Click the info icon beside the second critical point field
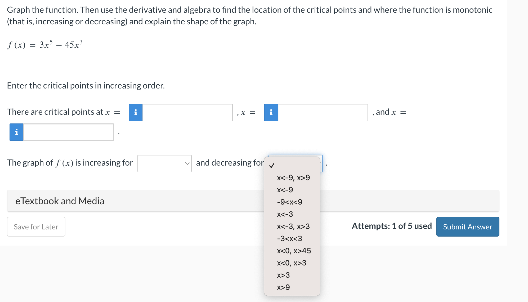 click(x=271, y=112)
